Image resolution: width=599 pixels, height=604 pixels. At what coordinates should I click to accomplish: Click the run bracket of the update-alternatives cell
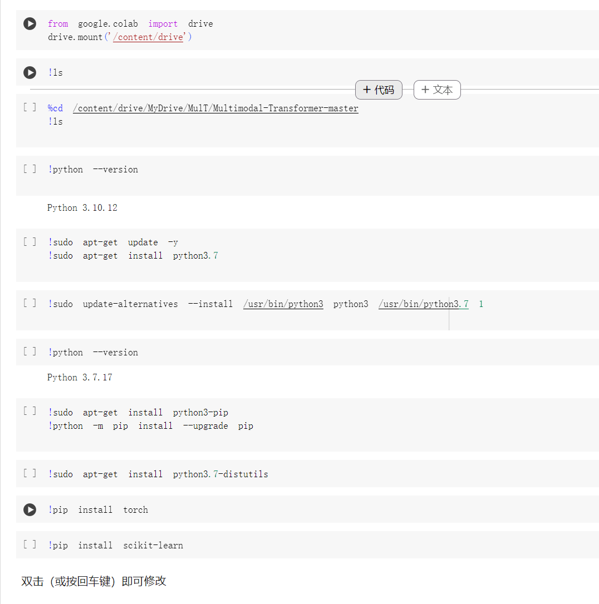coord(30,304)
